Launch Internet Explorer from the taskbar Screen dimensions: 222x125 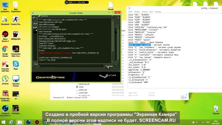(11, 122)
